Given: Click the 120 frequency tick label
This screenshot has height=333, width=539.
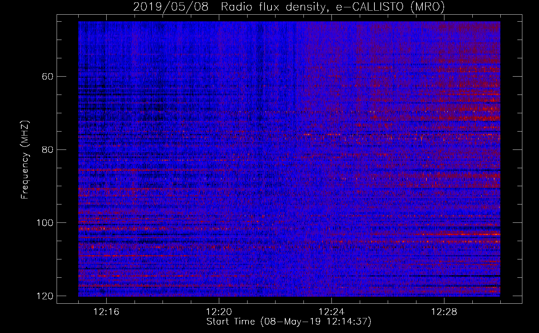Looking at the screenshot, I should tap(45, 296).
